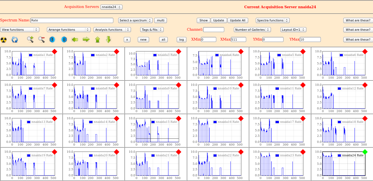Click the blue double up-arrow icon

(64, 39)
